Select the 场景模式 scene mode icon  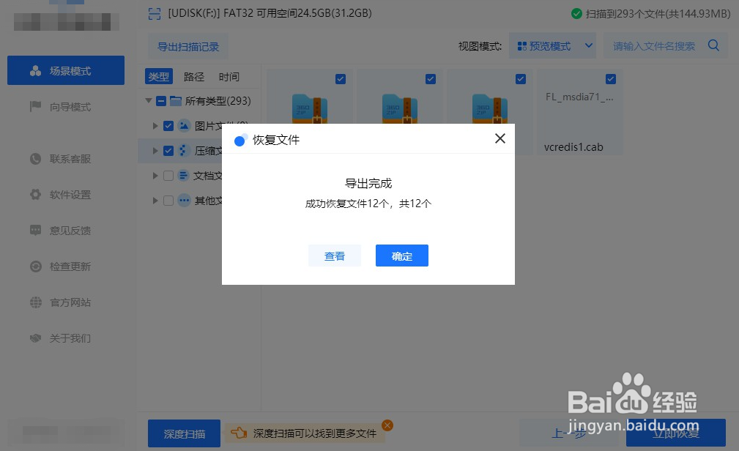point(35,70)
